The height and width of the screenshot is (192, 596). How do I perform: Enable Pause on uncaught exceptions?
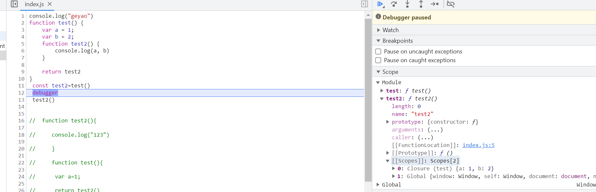click(378, 51)
